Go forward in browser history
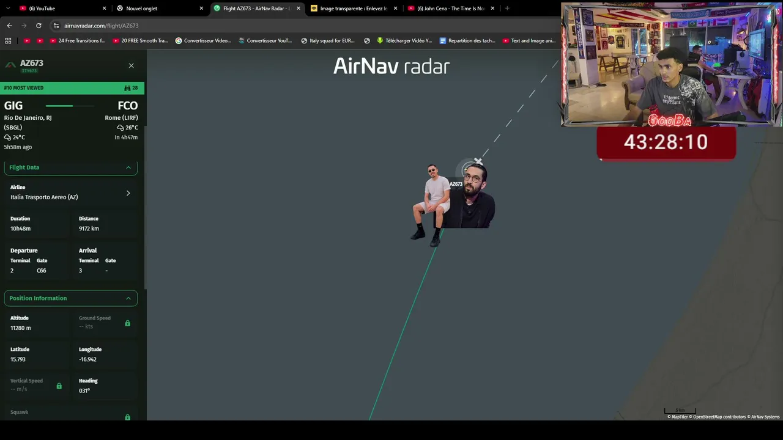The image size is (783, 440). (24, 26)
